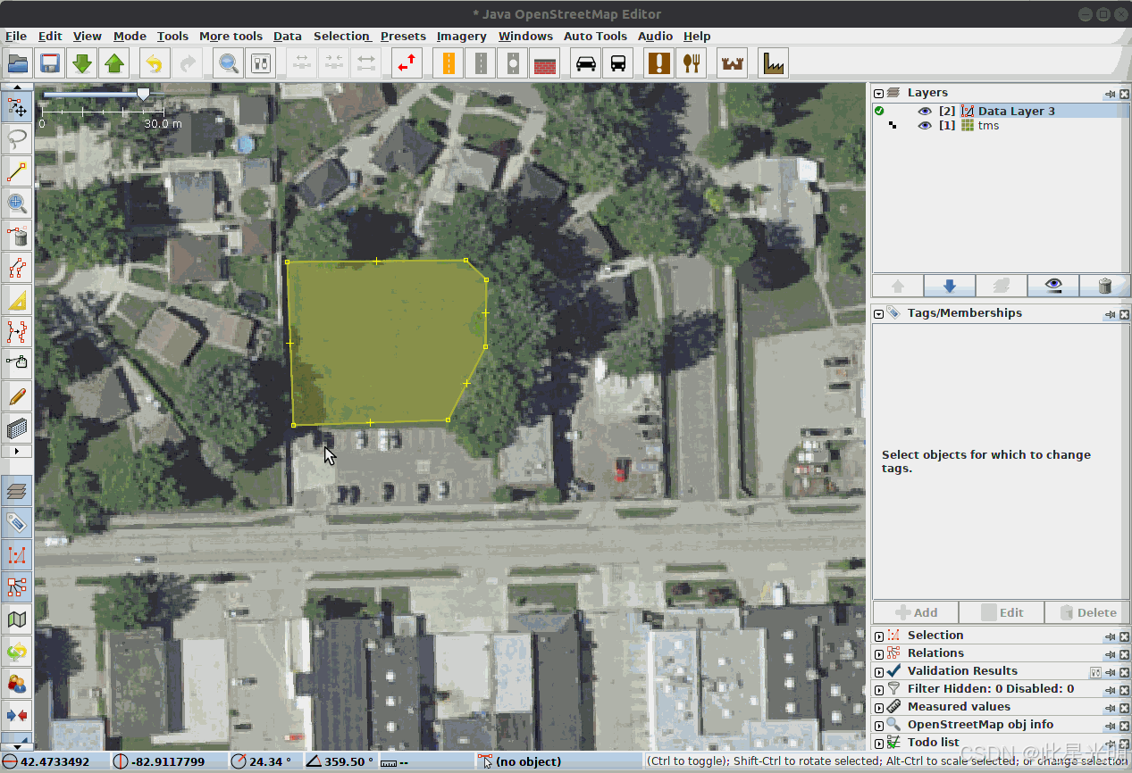
Task: Collapse the Tags/Memberships panel
Action: 876,312
